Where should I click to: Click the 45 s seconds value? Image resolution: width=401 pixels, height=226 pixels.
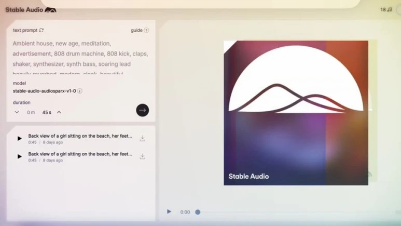click(x=47, y=113)
